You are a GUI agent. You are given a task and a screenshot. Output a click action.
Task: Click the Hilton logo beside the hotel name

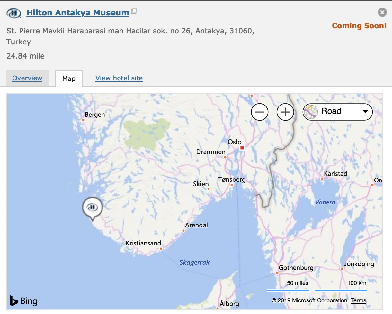(x=14, y=13)
